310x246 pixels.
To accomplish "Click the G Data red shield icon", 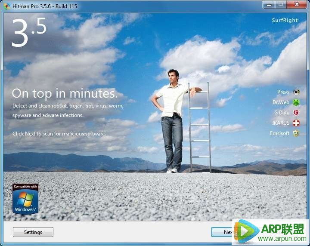I will pyautogui.click(x=296, y=113).
